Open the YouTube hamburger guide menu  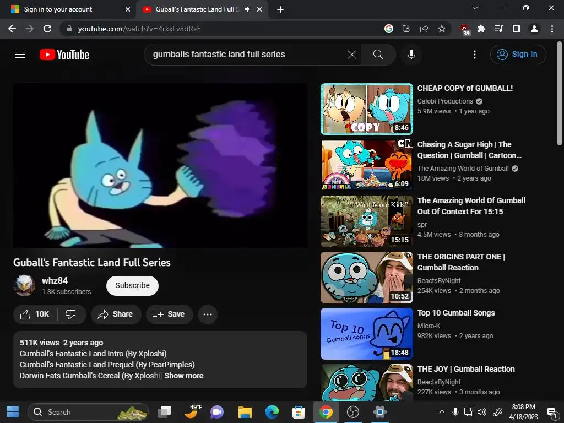(20, 55)
